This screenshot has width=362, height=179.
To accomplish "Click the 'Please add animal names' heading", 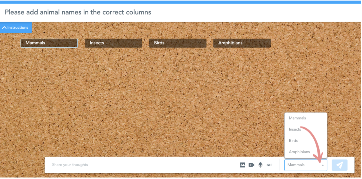I will 78,12.
